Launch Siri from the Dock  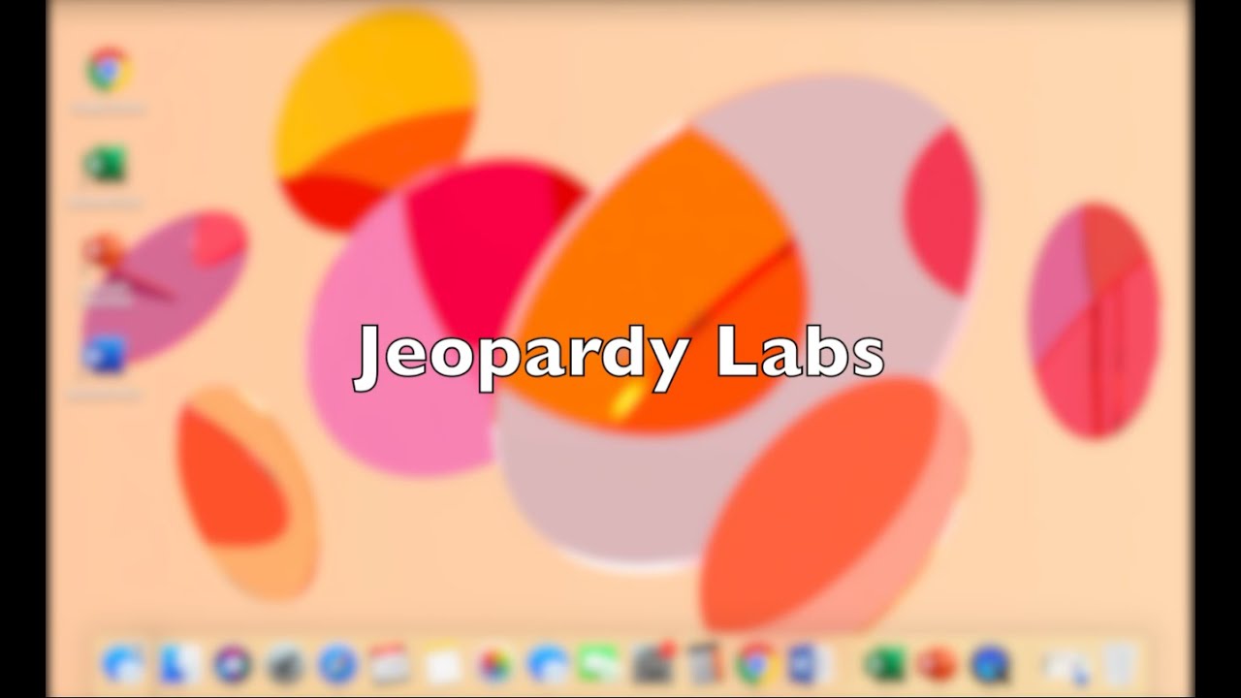(233, 664)
